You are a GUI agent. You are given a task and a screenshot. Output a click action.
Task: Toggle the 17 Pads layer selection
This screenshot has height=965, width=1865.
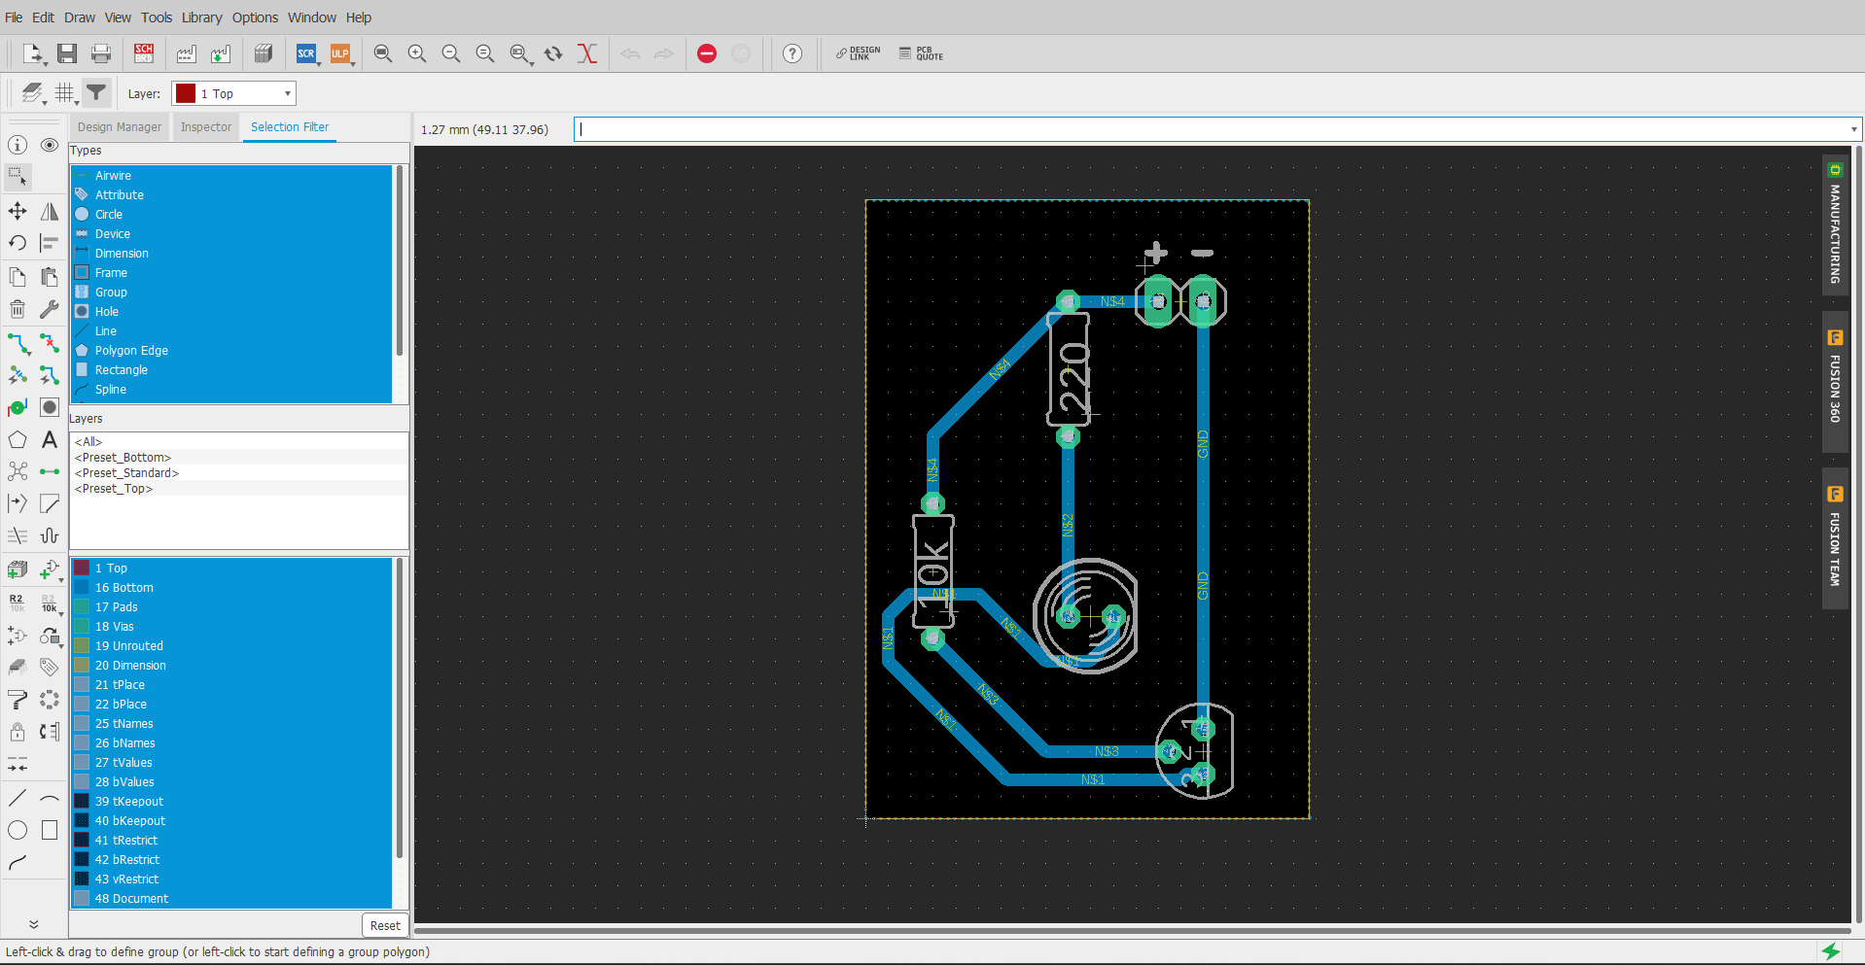click(x=231, y=606)
